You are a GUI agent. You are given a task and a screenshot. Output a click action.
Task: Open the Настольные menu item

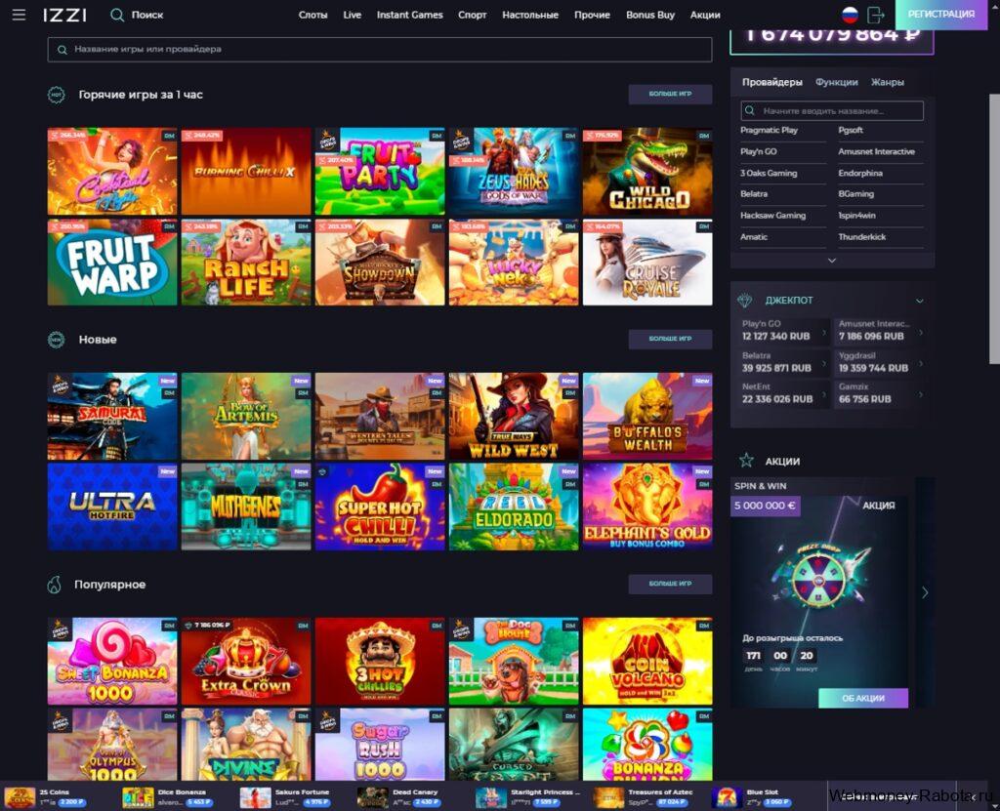click(x=530, y=15)
